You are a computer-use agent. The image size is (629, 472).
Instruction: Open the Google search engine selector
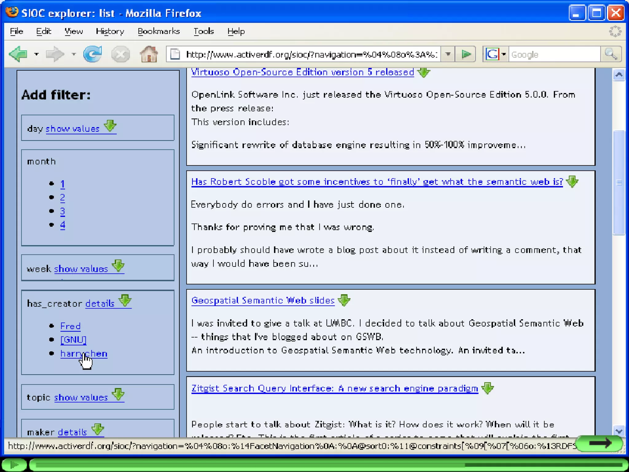coord(496,54)
